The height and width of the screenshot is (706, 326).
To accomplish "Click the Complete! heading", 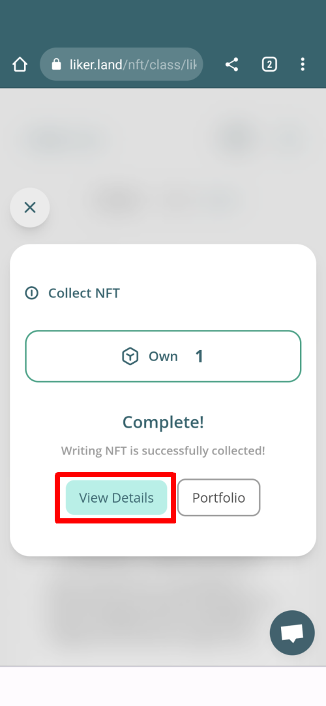I will coord(163,422).
